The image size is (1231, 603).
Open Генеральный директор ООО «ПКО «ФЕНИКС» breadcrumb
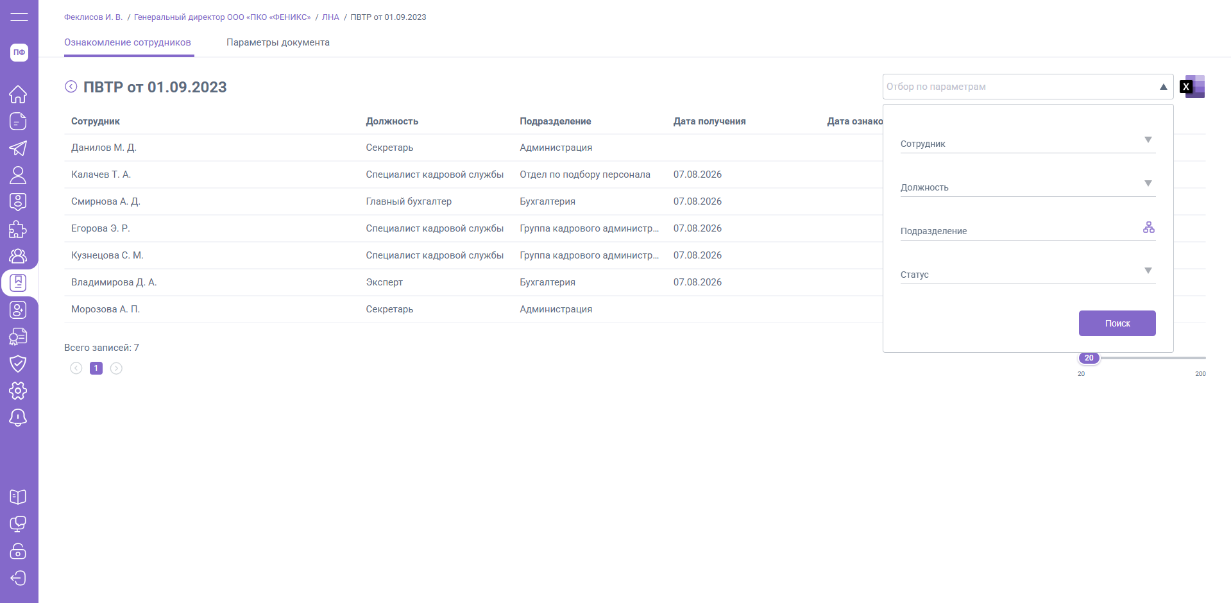tap(222, 17)
